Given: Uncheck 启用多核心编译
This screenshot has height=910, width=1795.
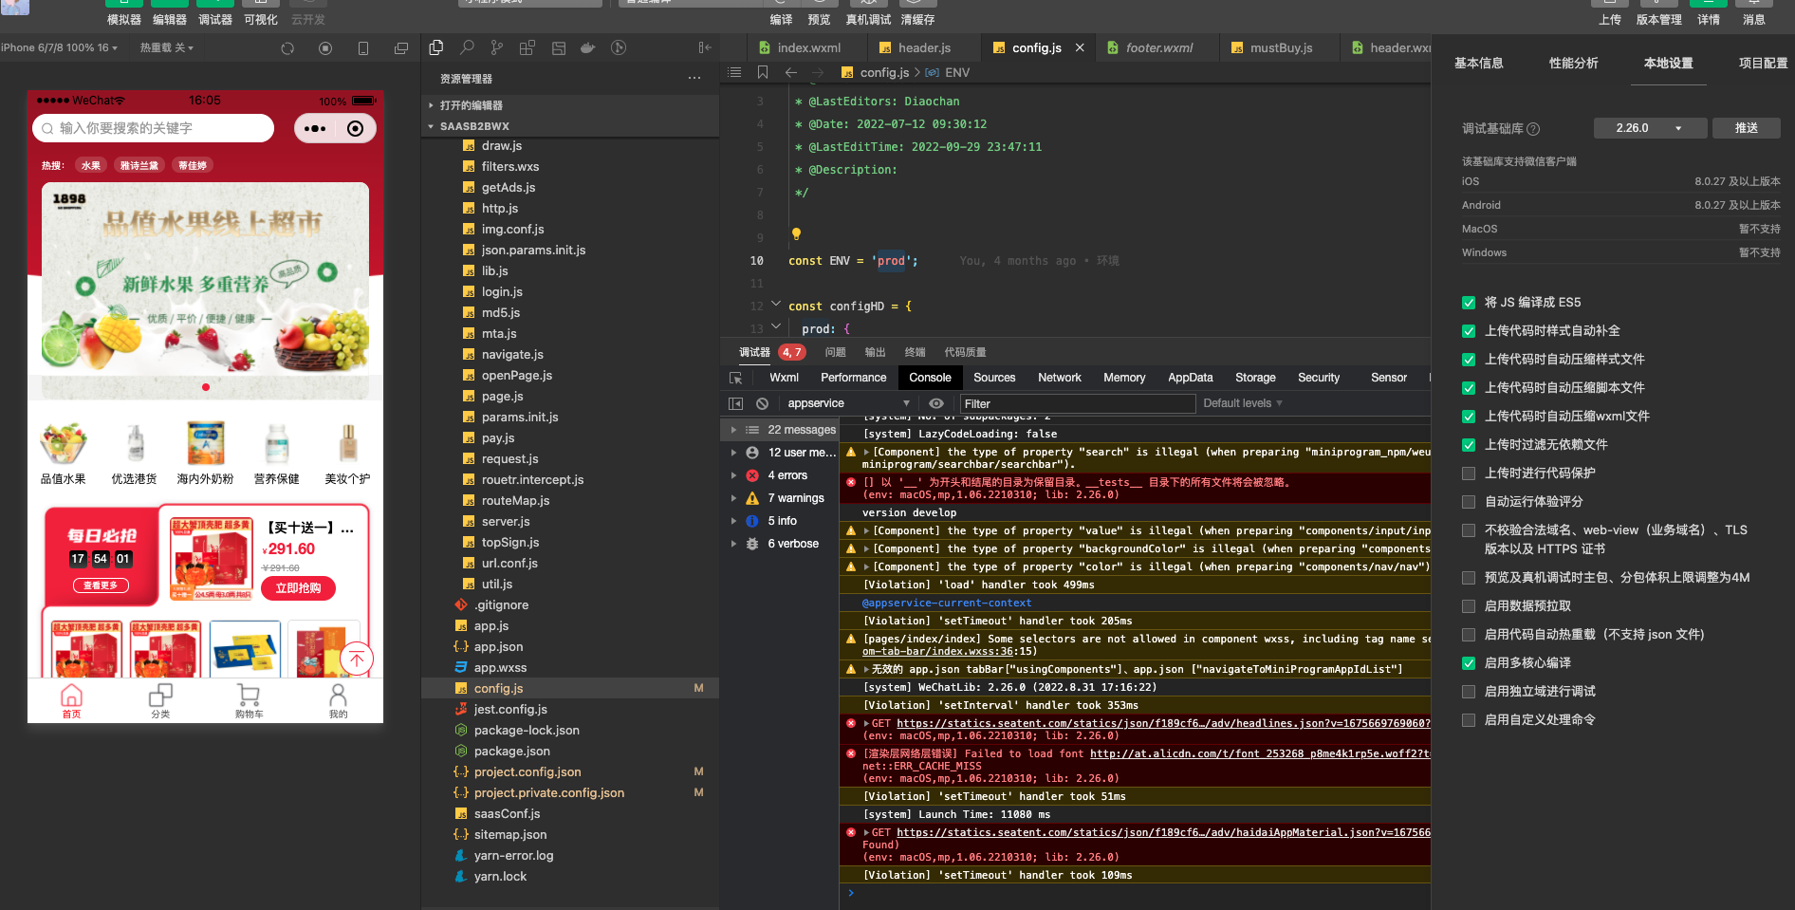Looking at the screenshot, I should click(x=1469, y=663).
